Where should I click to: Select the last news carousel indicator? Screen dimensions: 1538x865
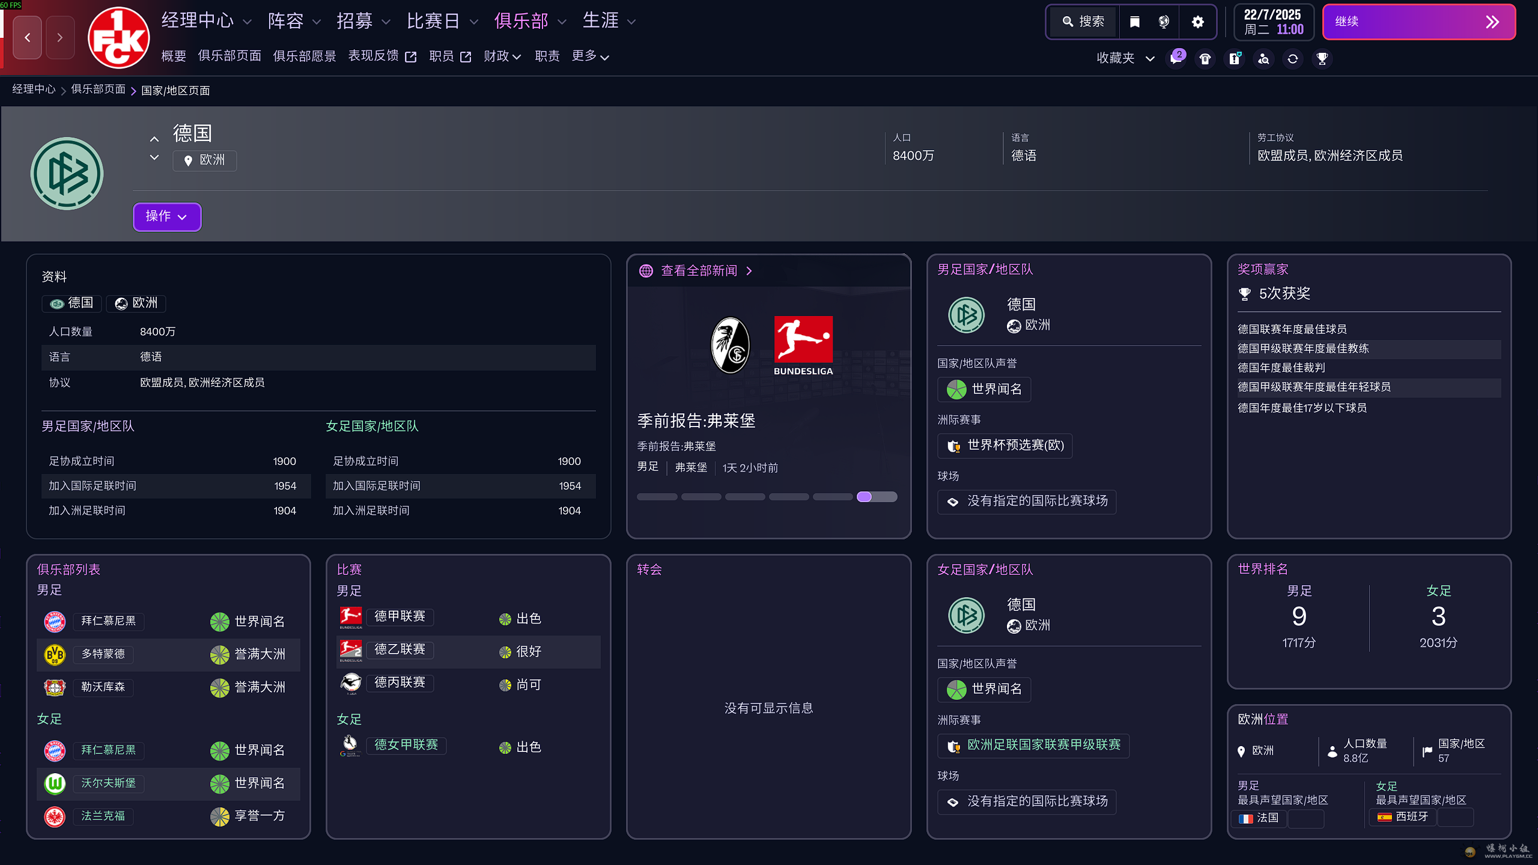877,497
